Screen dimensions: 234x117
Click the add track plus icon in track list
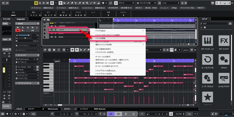click(44, 20)
